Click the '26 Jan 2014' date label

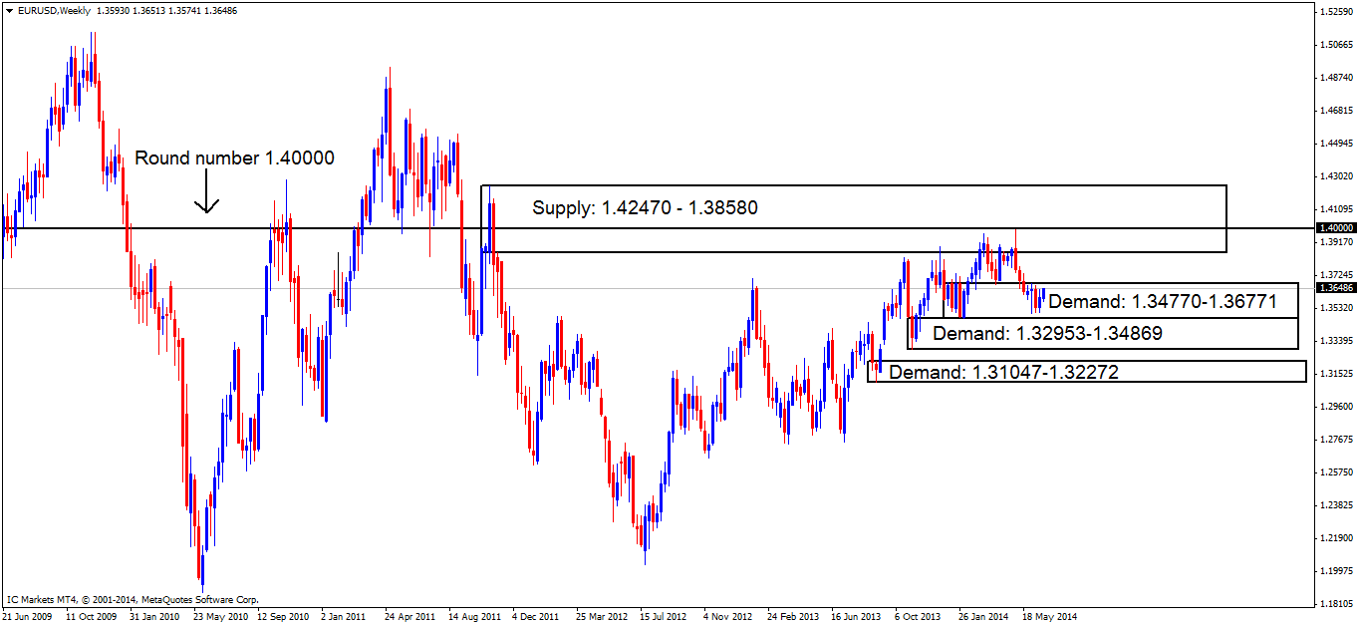pyautogui.click(x=984, y=616)
